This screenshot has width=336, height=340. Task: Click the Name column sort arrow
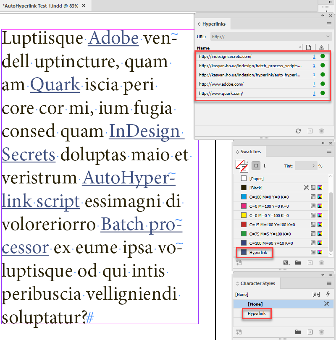[x=300, y=47]
